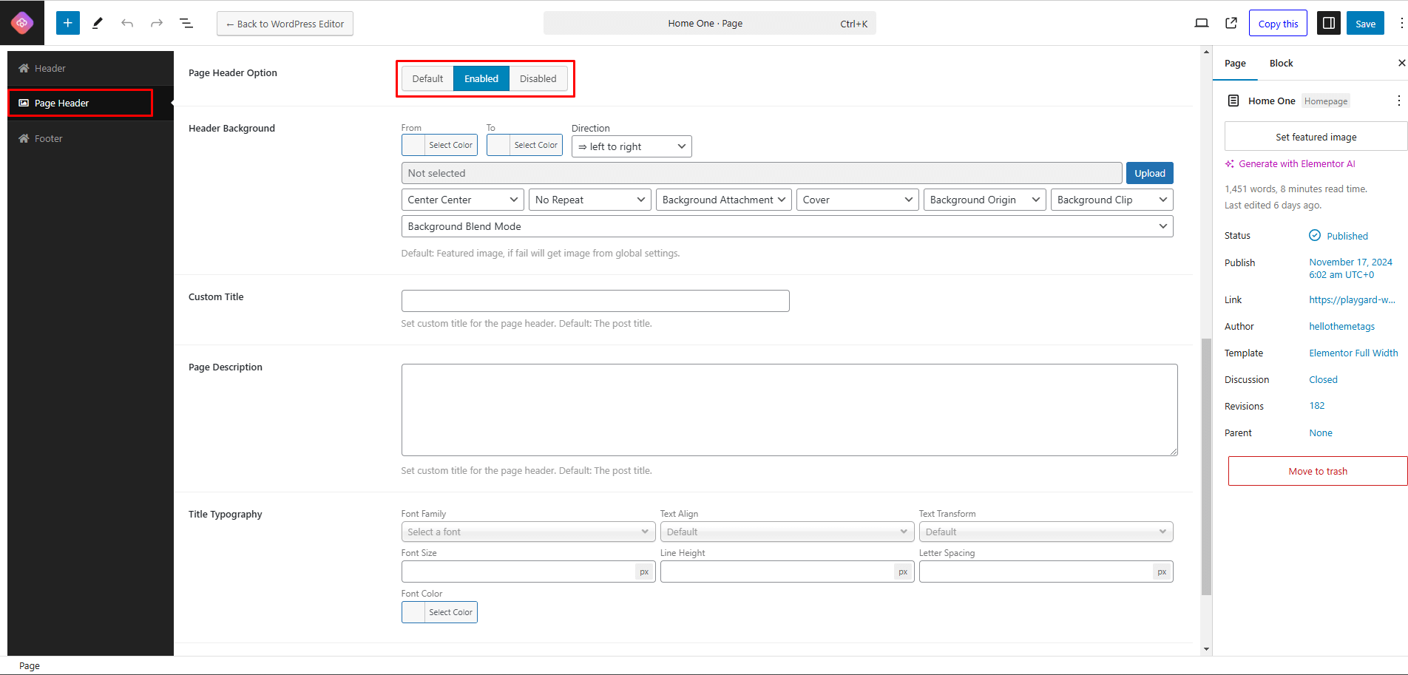Click Move to trash button
1408x675 pixels.
coord(1318,471)
